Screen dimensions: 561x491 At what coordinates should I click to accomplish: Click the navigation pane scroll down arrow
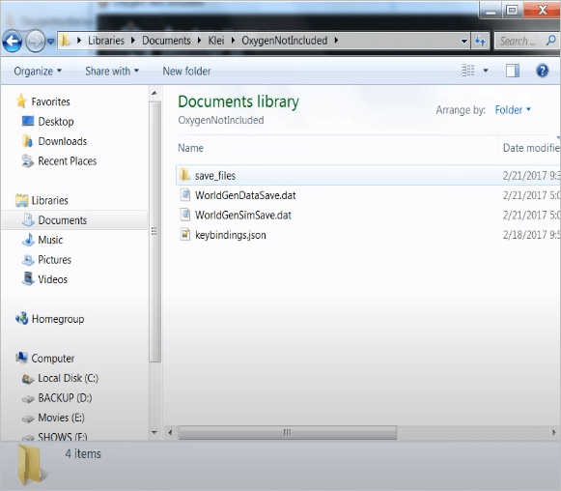point(154,433)
